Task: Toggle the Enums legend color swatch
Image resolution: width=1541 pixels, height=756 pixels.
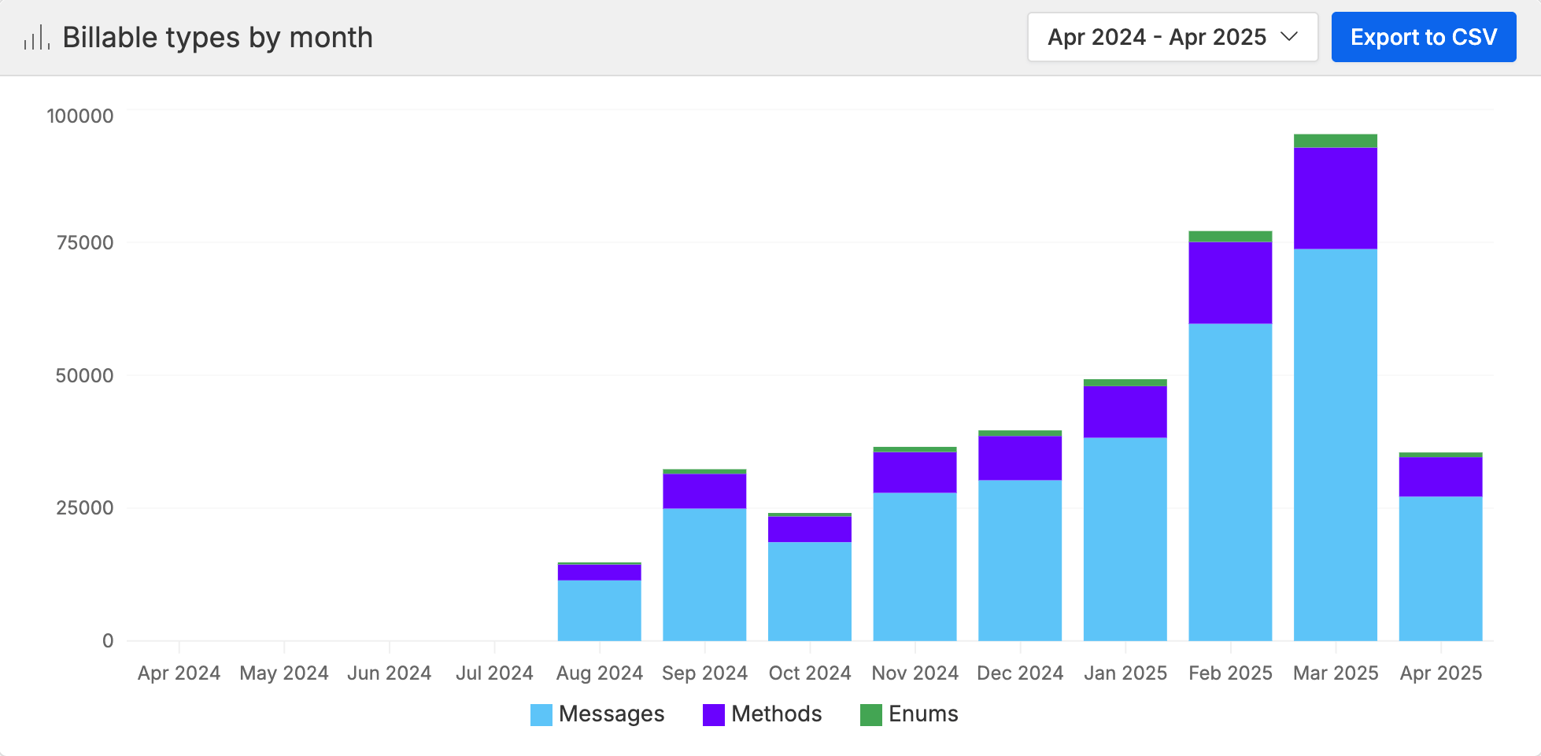Action: pos(871,714)
